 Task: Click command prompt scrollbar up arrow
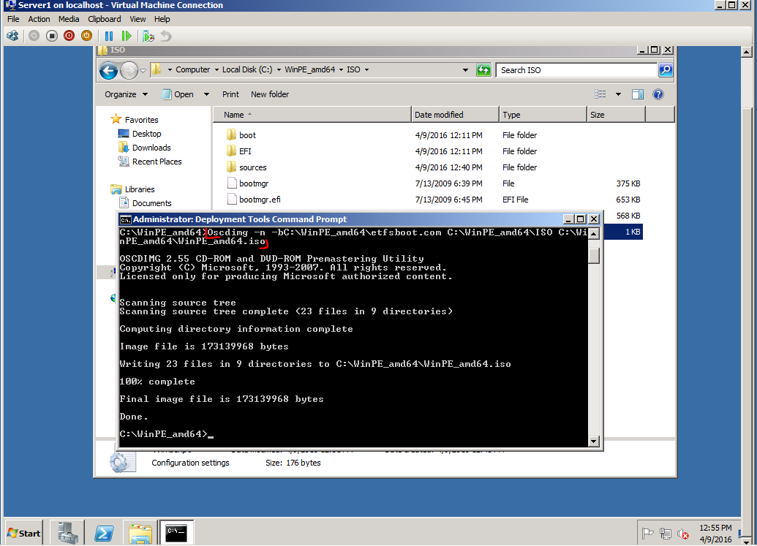594,234
